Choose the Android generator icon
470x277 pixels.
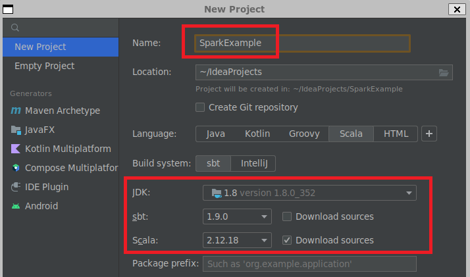click(16, 206)
